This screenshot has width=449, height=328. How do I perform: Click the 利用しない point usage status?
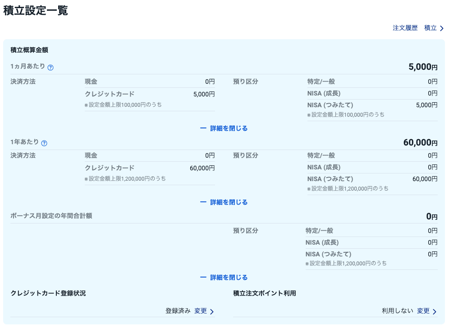click(397, 311)
